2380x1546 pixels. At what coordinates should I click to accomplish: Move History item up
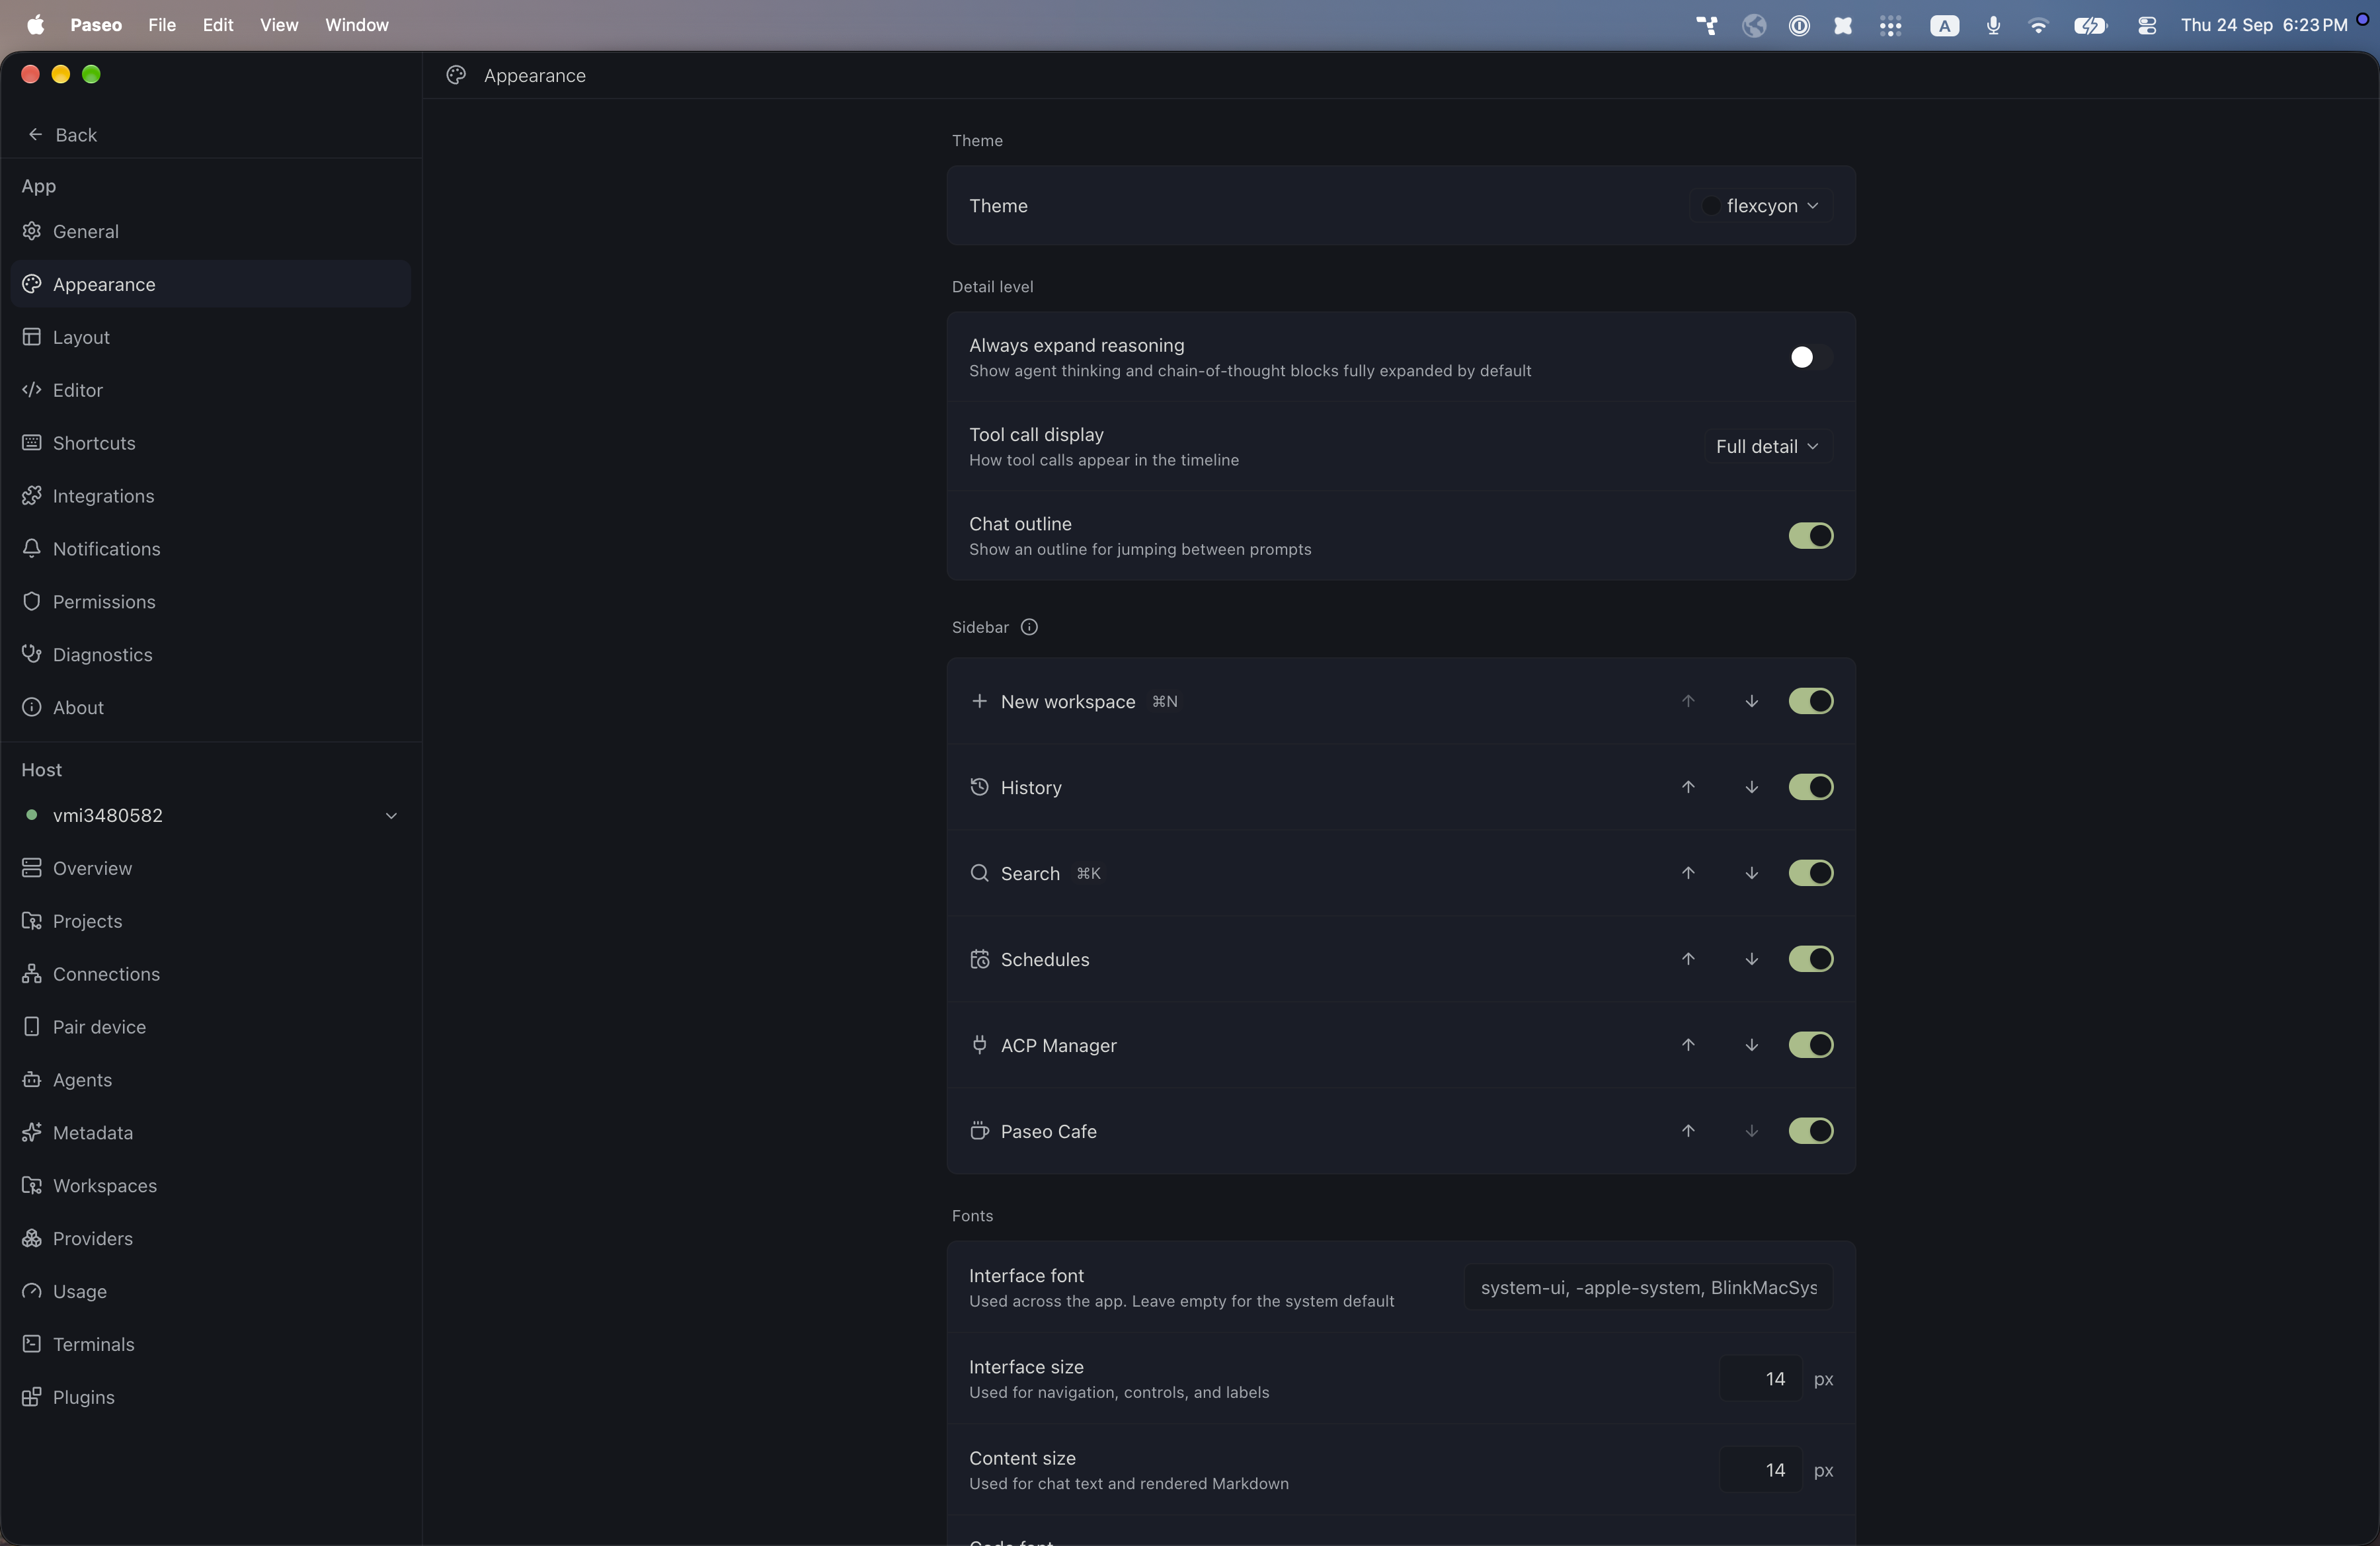click(x=1688, y=787)
